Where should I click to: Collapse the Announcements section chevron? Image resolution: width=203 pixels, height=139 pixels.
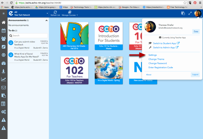46,20
